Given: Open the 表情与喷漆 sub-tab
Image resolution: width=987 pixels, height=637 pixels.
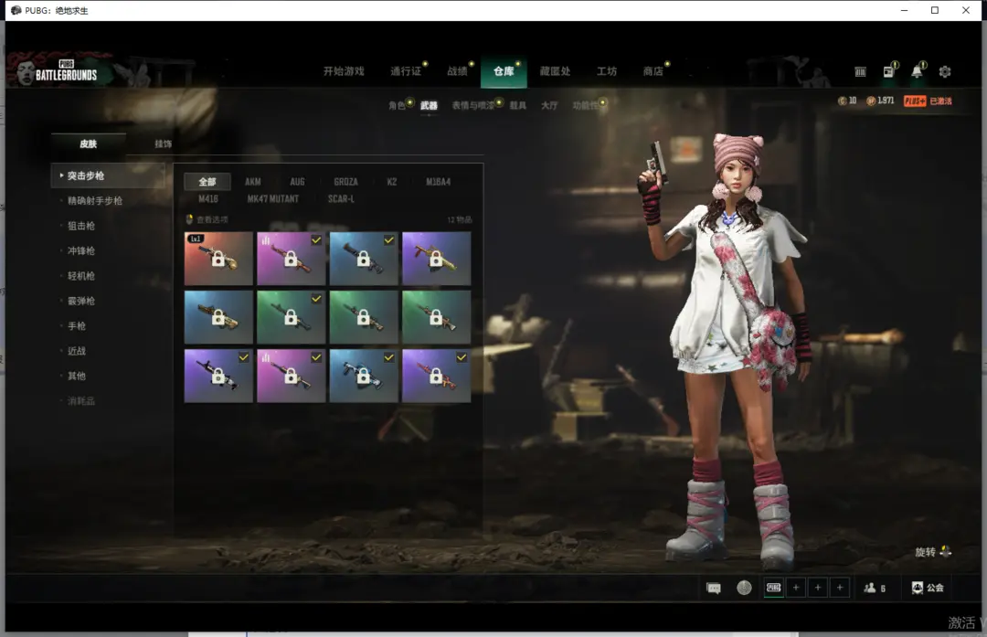Looking at the screenshot, I should pos(473,105).
